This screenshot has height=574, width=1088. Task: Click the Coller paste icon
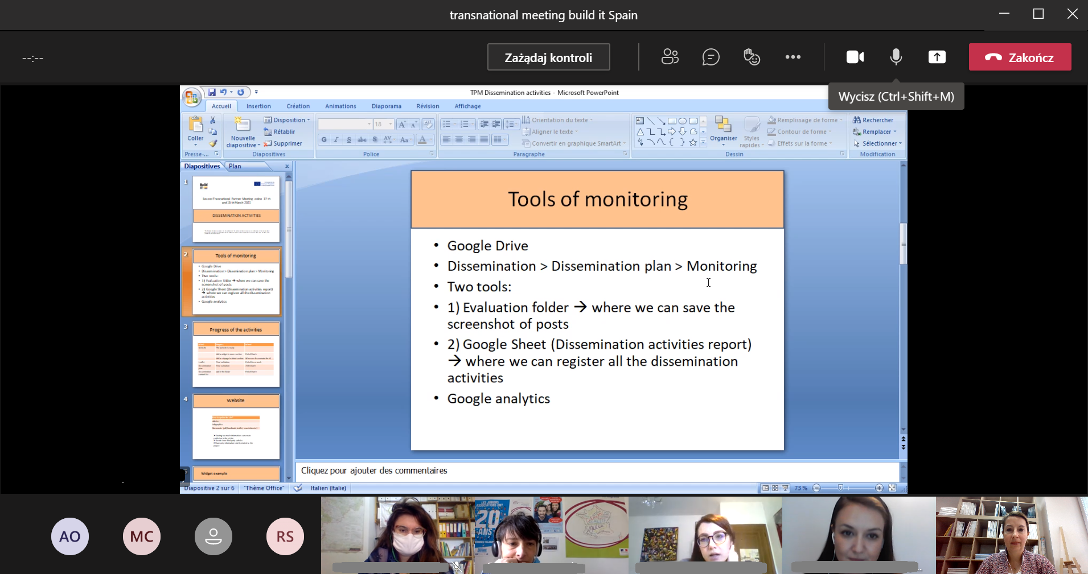click(195, 125)
